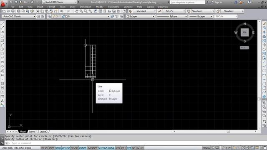
Task: Toggle POLAR tracking in status bar
Action: pos(74,148)
